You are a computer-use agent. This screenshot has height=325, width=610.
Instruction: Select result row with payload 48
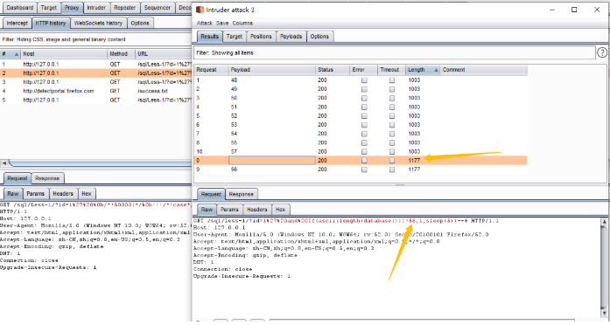(x=361, y=80)
